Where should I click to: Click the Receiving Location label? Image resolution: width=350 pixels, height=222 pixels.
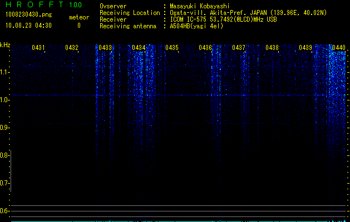tap(130, 13)
